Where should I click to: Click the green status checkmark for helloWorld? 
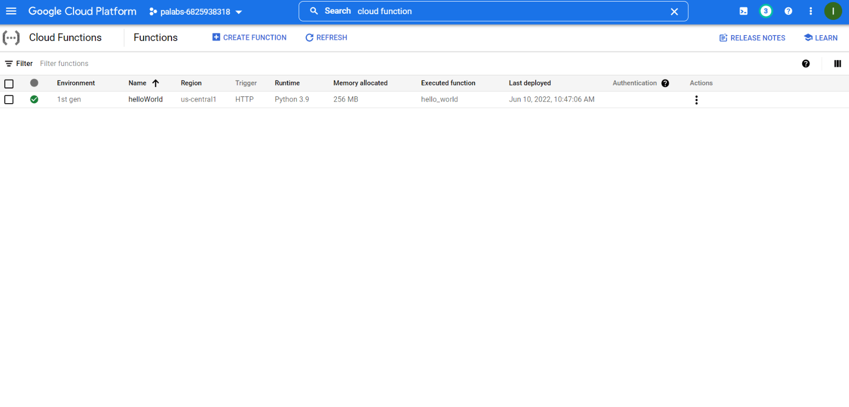[34, 100]
